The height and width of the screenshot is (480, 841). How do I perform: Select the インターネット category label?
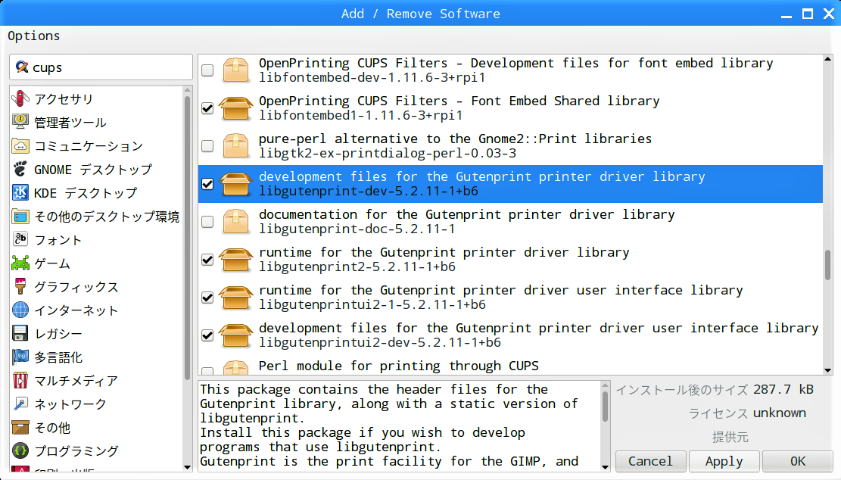76,310
